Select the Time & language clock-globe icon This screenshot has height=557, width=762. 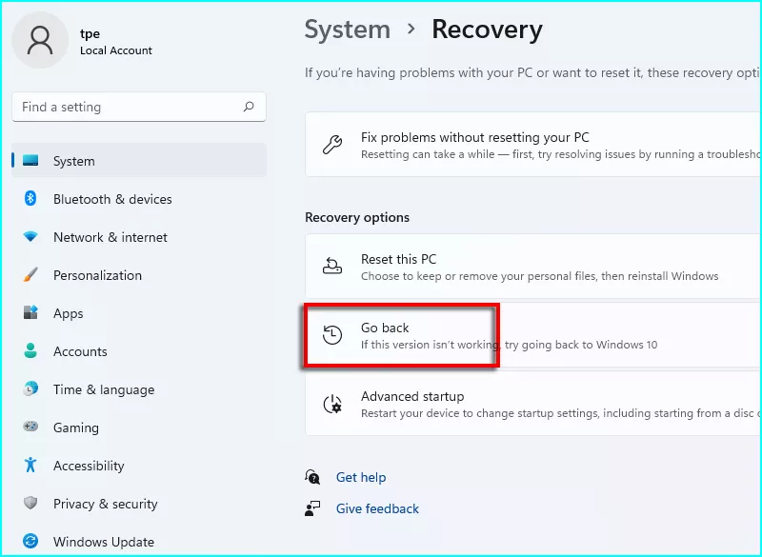pyautogui.click(x=30, y=389)
